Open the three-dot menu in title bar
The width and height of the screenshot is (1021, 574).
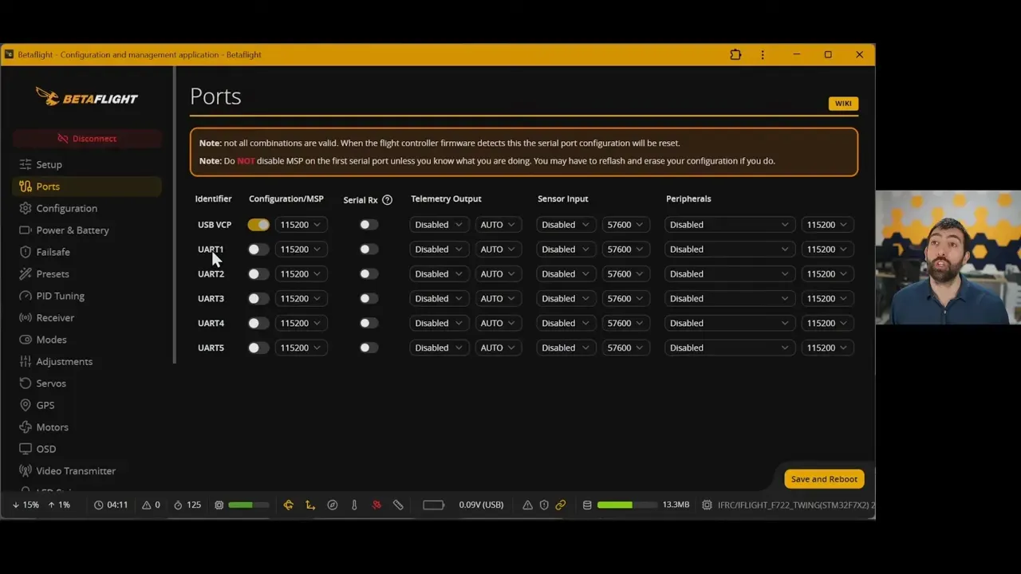[763, 55]
